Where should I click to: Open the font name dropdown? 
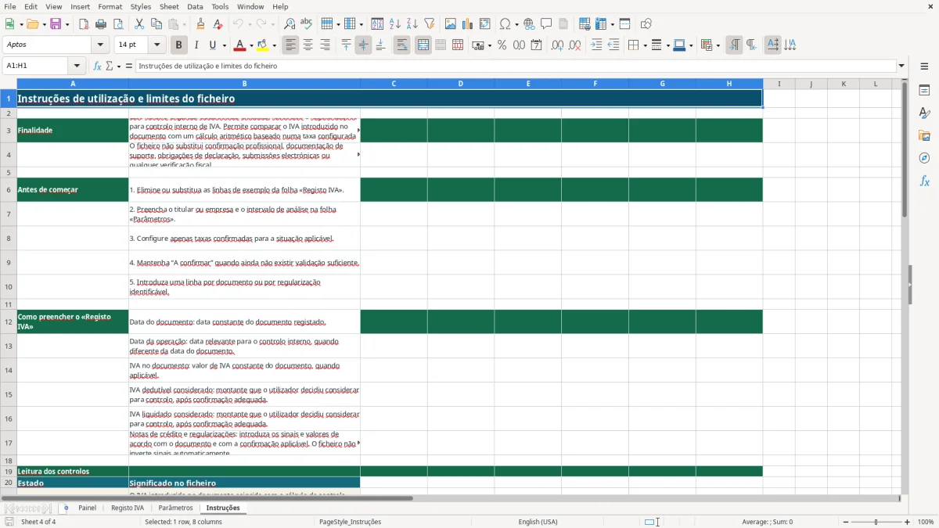(x=100, y=45)
